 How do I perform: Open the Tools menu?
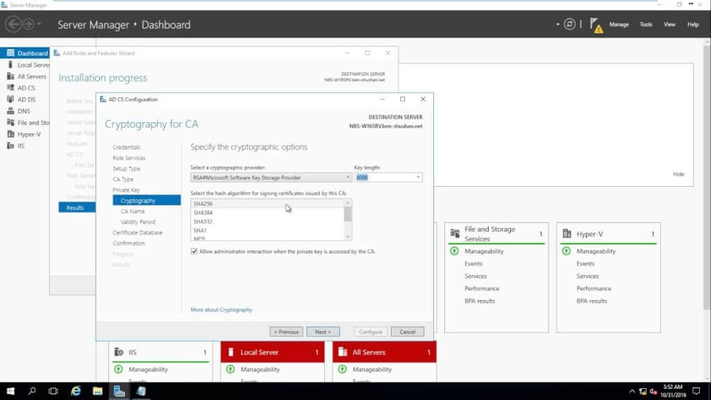pyautogui.click(x=646, y=24)
